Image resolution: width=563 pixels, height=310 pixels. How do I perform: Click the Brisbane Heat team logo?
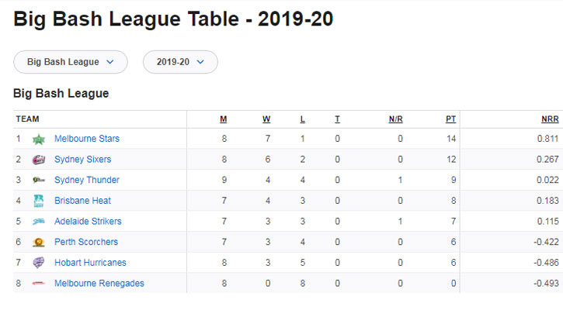coord(39,201)
